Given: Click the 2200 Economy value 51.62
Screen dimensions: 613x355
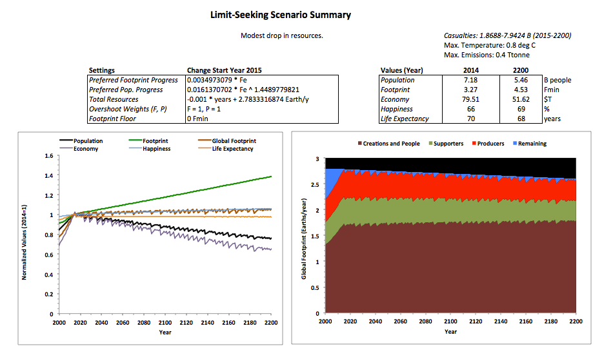Looking at the screenshot, I should [520, 100].
